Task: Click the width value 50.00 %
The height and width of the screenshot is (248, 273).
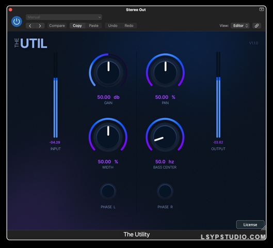Action: click(x=108, y=162)
